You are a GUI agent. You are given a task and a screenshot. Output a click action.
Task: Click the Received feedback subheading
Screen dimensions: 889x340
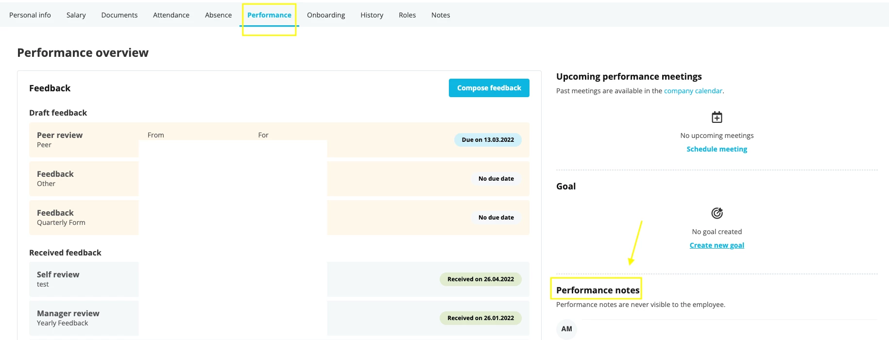coord(65,253)
